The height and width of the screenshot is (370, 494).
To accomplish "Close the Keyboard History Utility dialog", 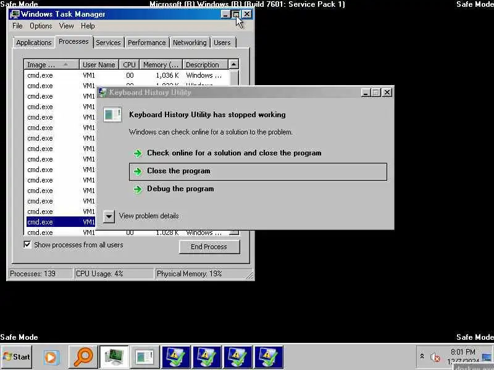I will coord(387,92).
